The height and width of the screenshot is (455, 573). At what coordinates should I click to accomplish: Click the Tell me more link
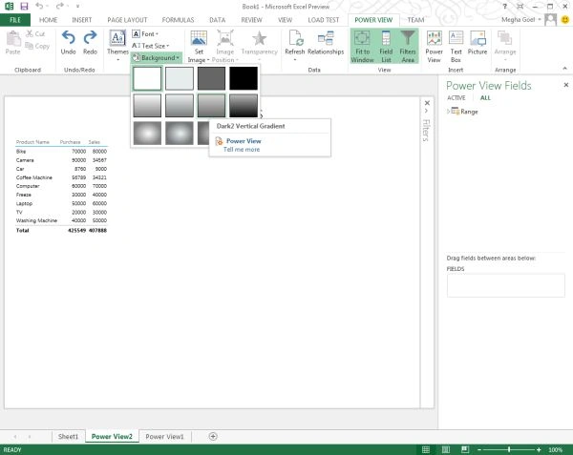click(x=242, y=149)
